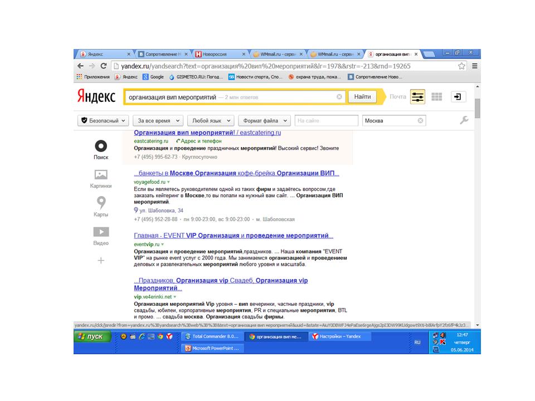The height and width of the screenshot is (401, 535).
Task: Click the volume speaker tray icon
Action: point(443,335)
